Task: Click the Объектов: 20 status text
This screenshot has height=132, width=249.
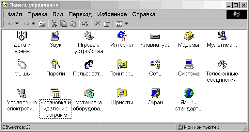Action: (16, 127)
